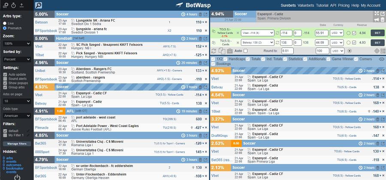This screenshot has width=386, height=180.
Task: Open Unibet bookmaker link in Aberdeen arb
Action: click(40, 71)
